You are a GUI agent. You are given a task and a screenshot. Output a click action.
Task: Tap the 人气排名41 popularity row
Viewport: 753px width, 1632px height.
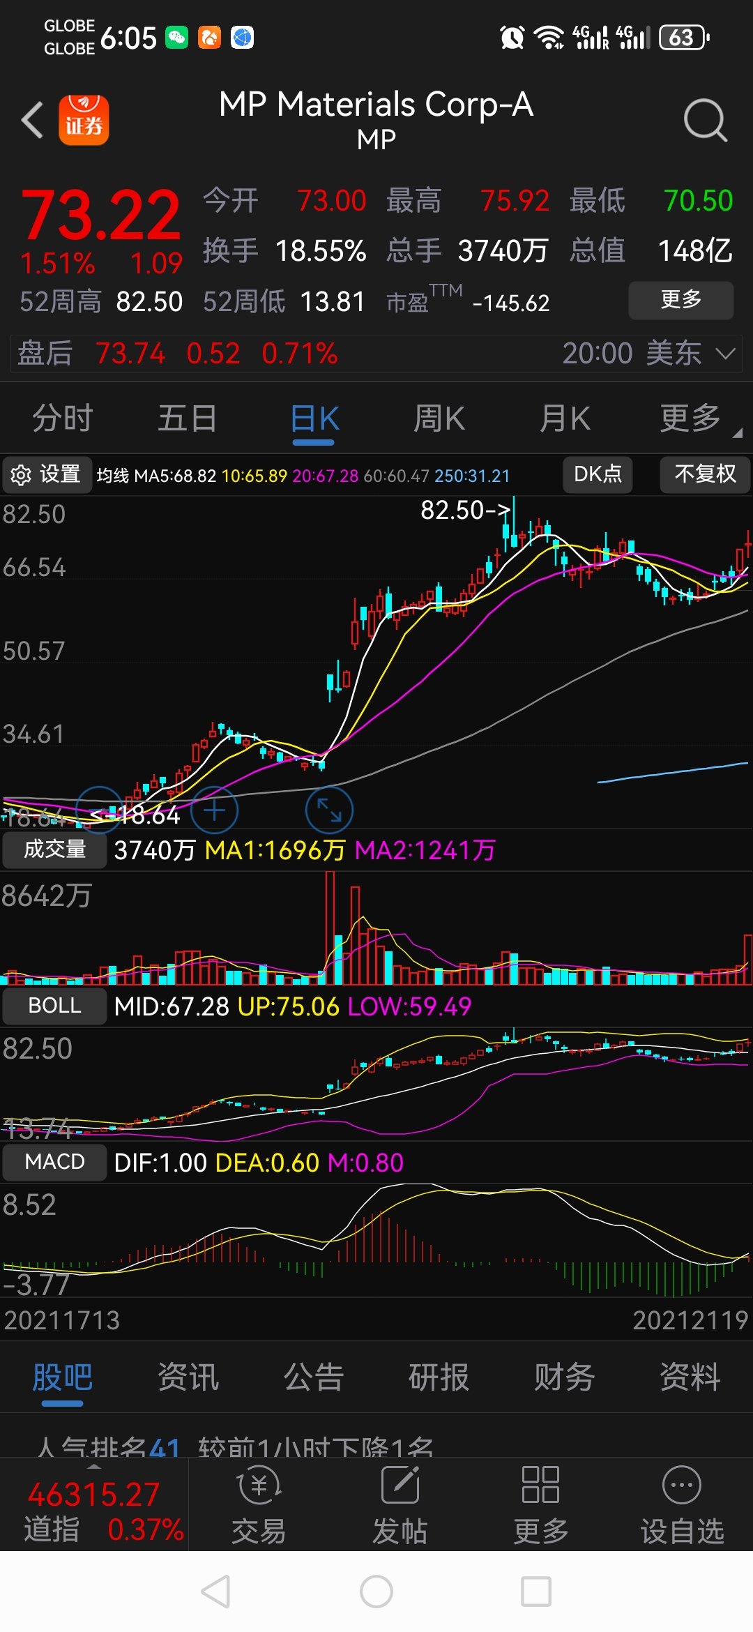[235, 1446]
